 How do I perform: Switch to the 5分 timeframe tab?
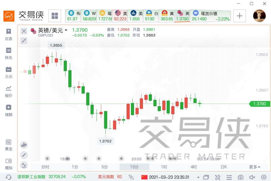pos(105,167)
